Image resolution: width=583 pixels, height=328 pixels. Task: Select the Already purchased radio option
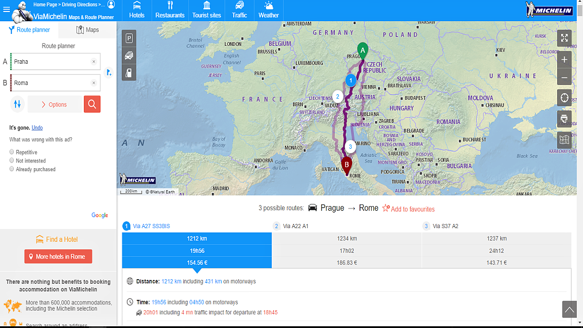pos(11,169)
